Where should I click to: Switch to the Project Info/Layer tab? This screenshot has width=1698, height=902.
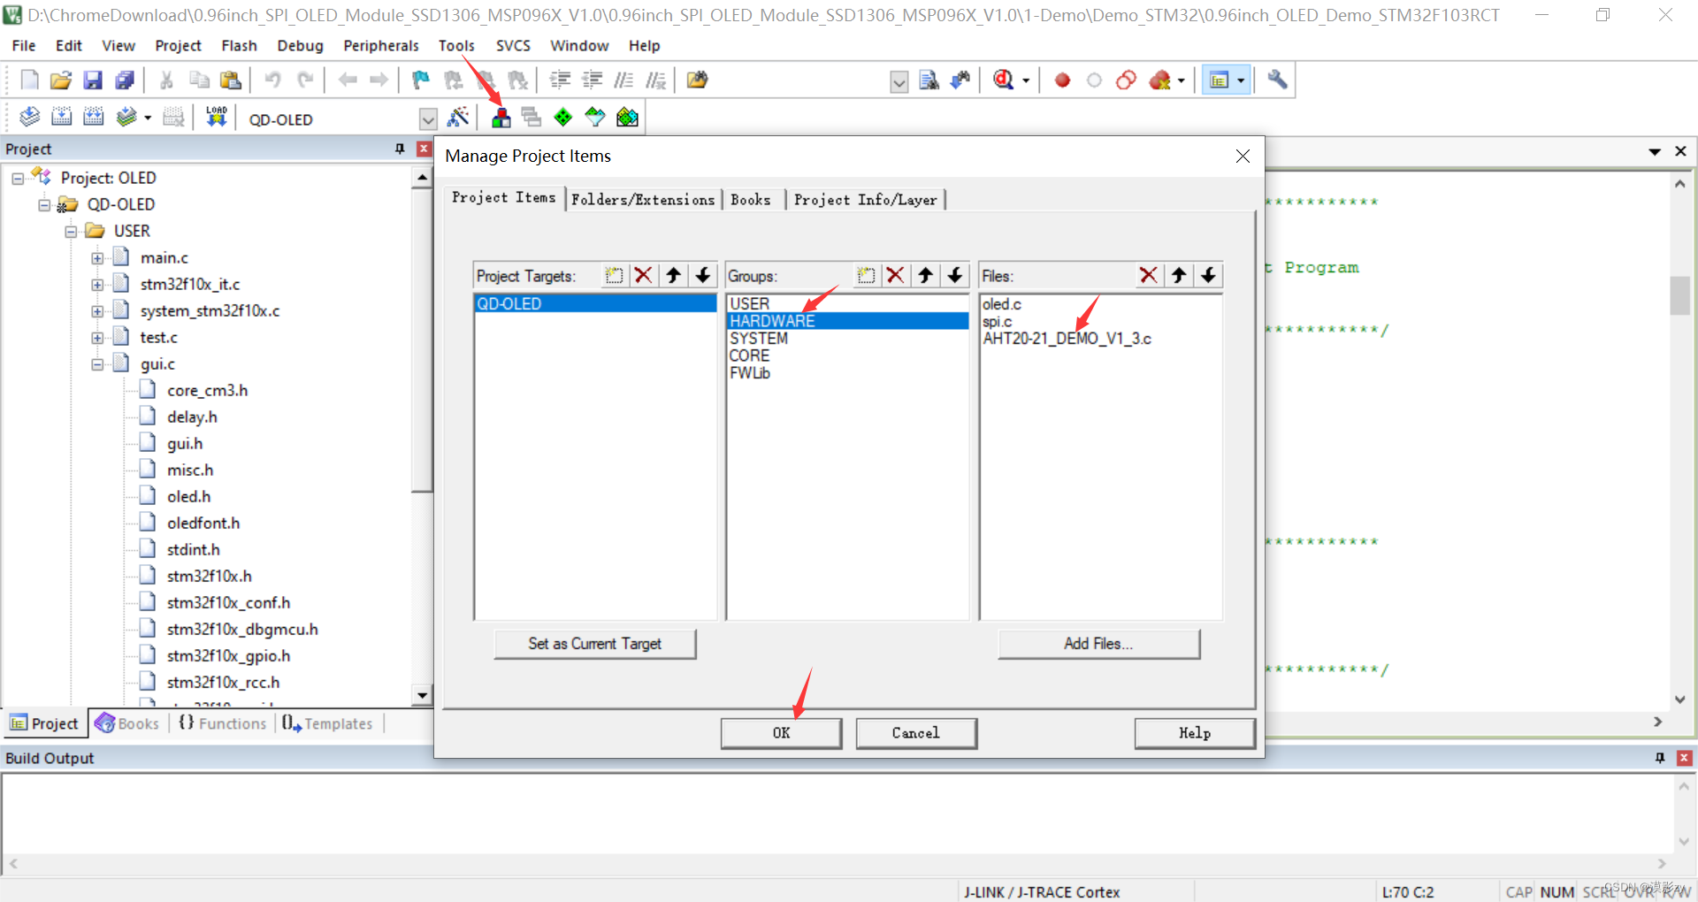point(866,200)
